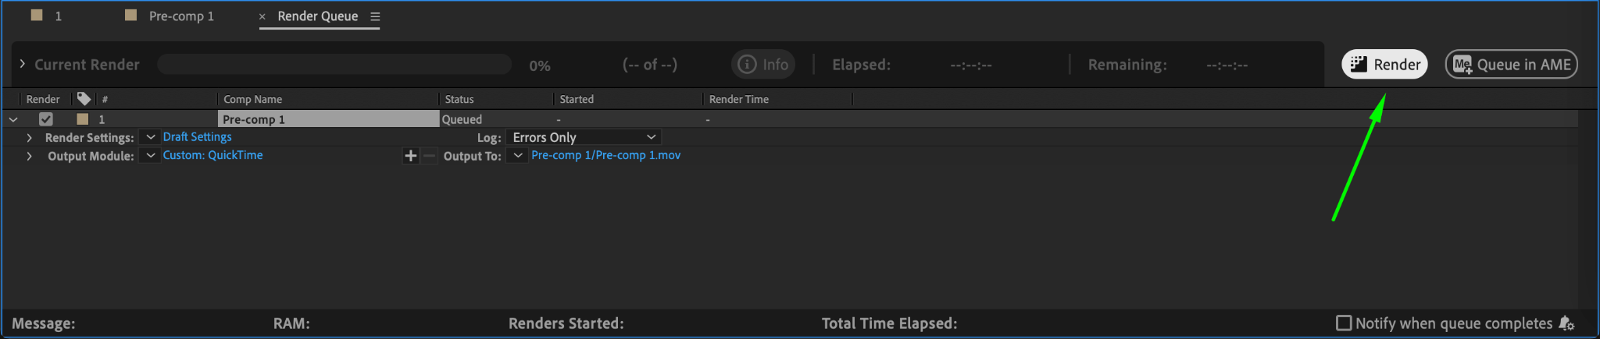Switch to the composition tab named 1
This screenshot has width=1600, height=339.
(x=57, y=16)
